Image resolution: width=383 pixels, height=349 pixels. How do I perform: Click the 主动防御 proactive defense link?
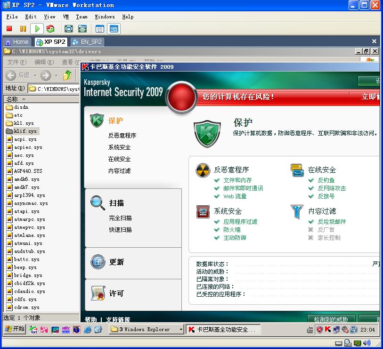coord(235,238)
